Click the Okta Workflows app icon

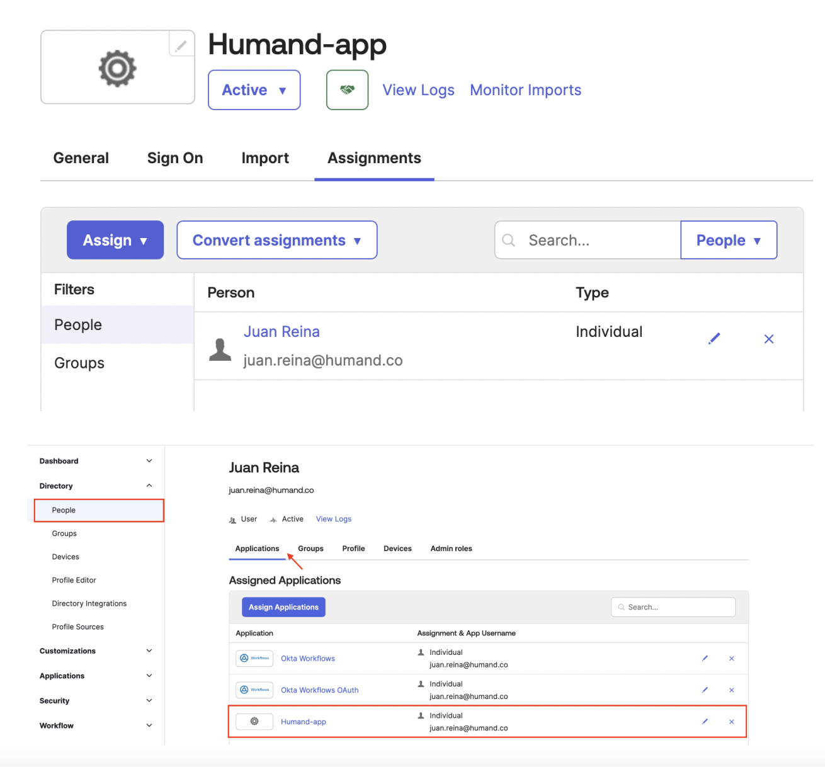(254, 658)
